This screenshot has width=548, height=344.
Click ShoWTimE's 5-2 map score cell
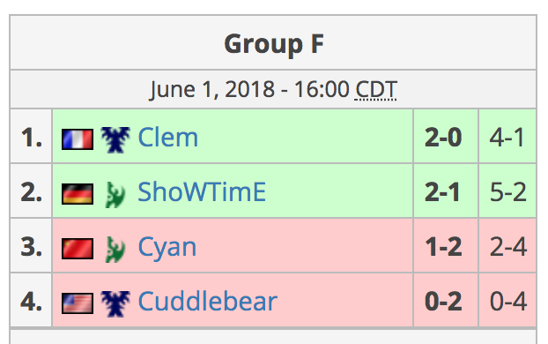click(x=507, y=191)
